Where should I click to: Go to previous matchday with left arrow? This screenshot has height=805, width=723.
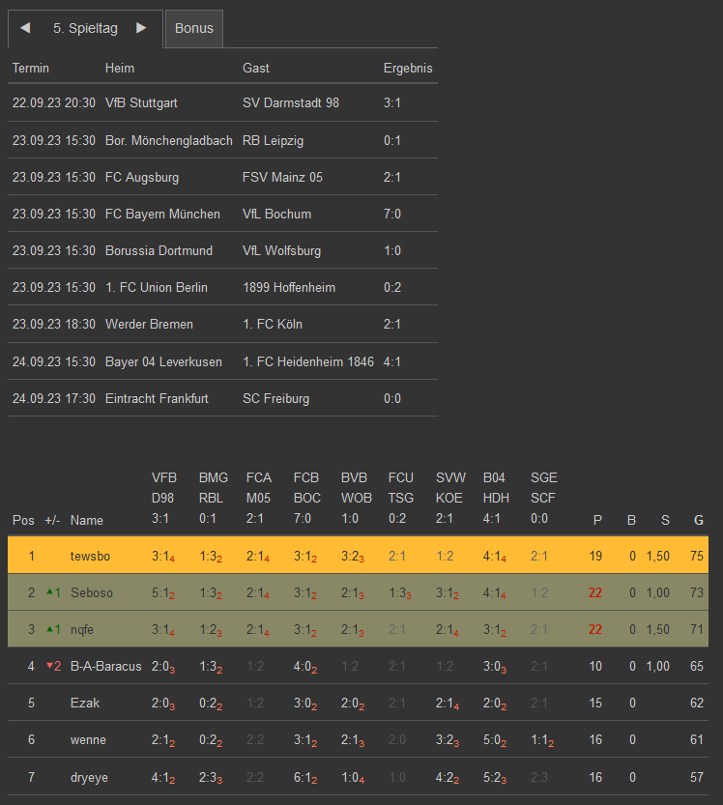point(25,29)
